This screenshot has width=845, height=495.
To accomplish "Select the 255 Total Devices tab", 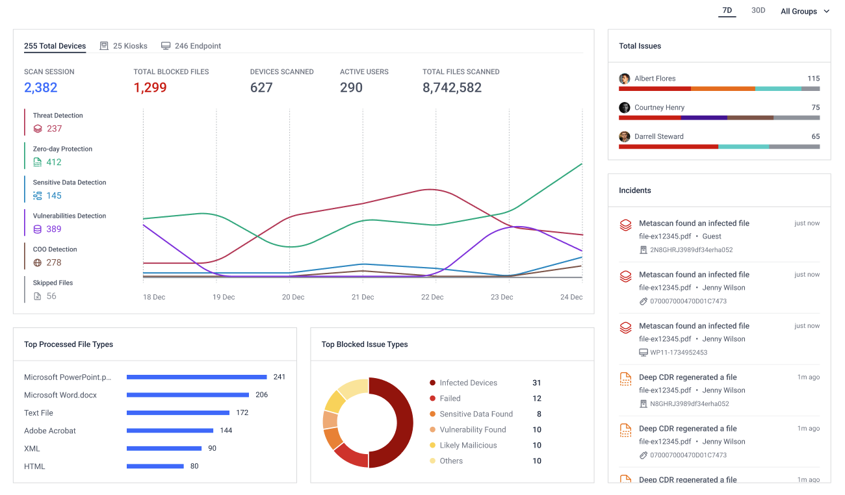I will tap(55, 46).
